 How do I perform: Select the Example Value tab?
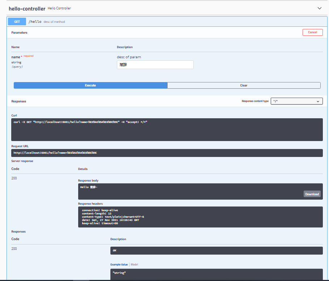[119, 264]
